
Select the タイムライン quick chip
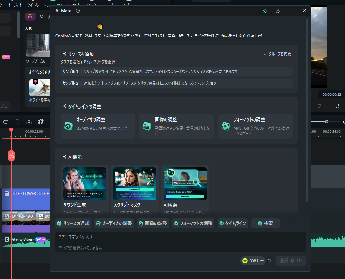click(x=233, y=223)
